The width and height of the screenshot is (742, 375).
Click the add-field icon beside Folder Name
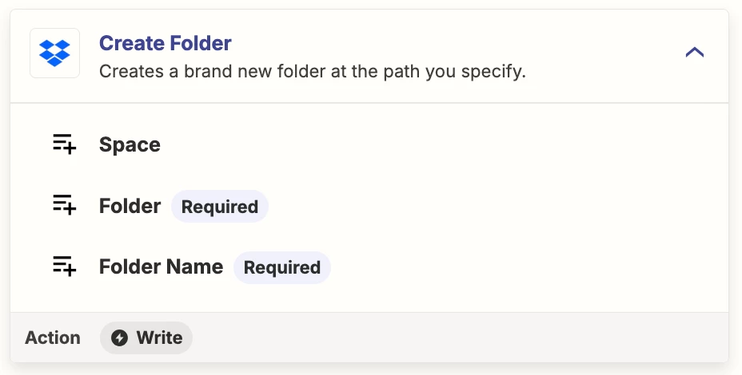[64, 266]
